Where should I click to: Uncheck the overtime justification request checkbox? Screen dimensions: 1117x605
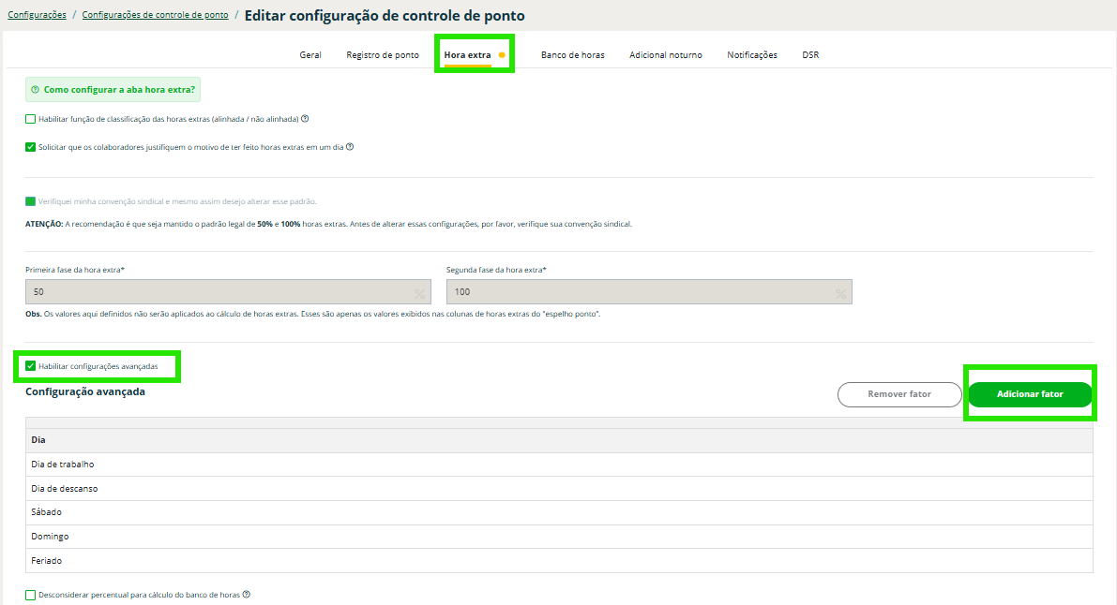(31, 147)
